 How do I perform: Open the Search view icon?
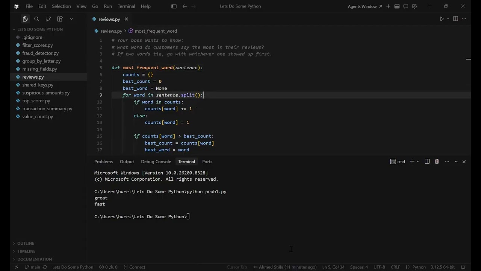36,19
